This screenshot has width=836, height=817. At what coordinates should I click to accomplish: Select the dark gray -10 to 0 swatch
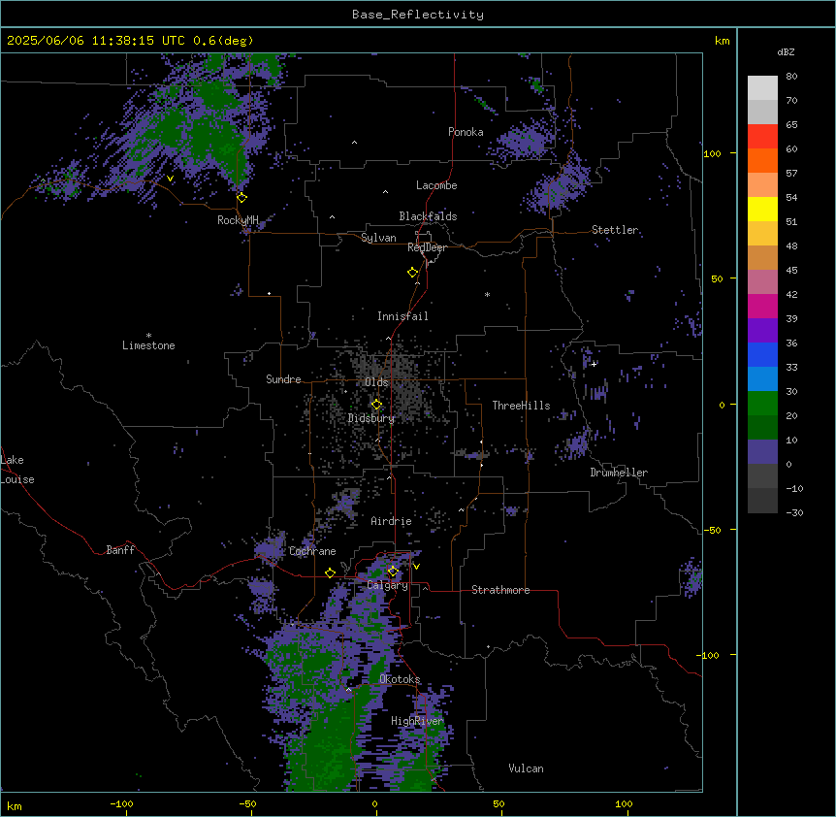(762, 476)
